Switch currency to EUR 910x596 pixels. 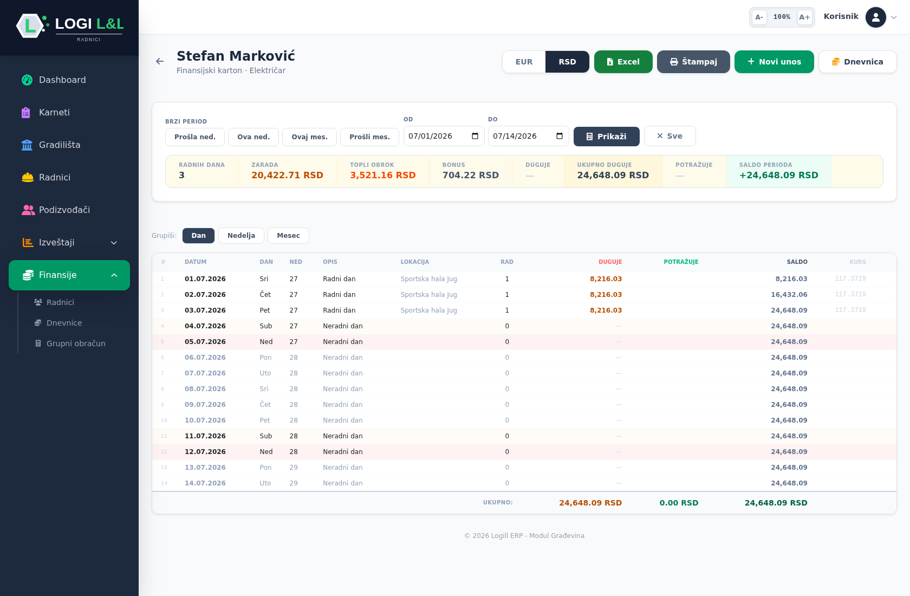[x=524, y=62]
